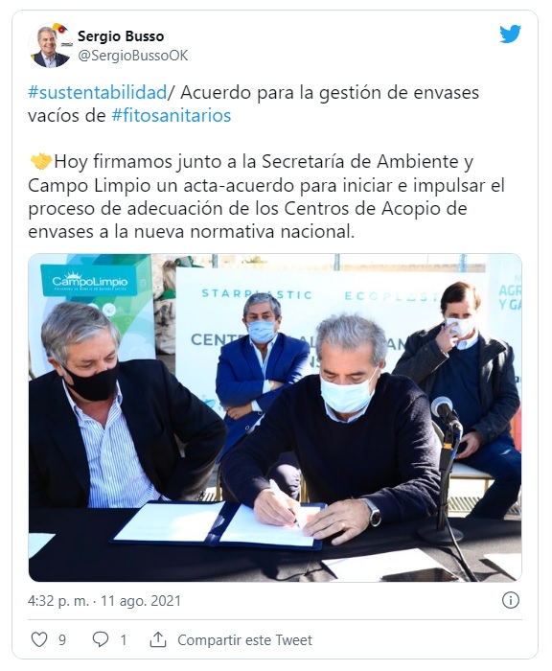Click the 11 ago. 2021 date
This screenshot has height=671, width=552.
141,601
